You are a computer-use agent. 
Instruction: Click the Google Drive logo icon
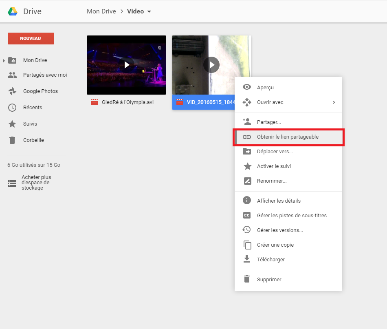pyautogui.click(x=13, y=11)
